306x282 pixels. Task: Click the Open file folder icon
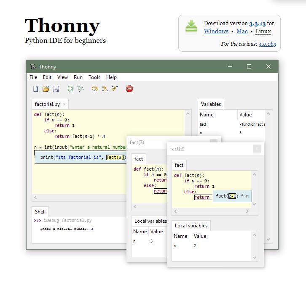[x=46, y=89]
